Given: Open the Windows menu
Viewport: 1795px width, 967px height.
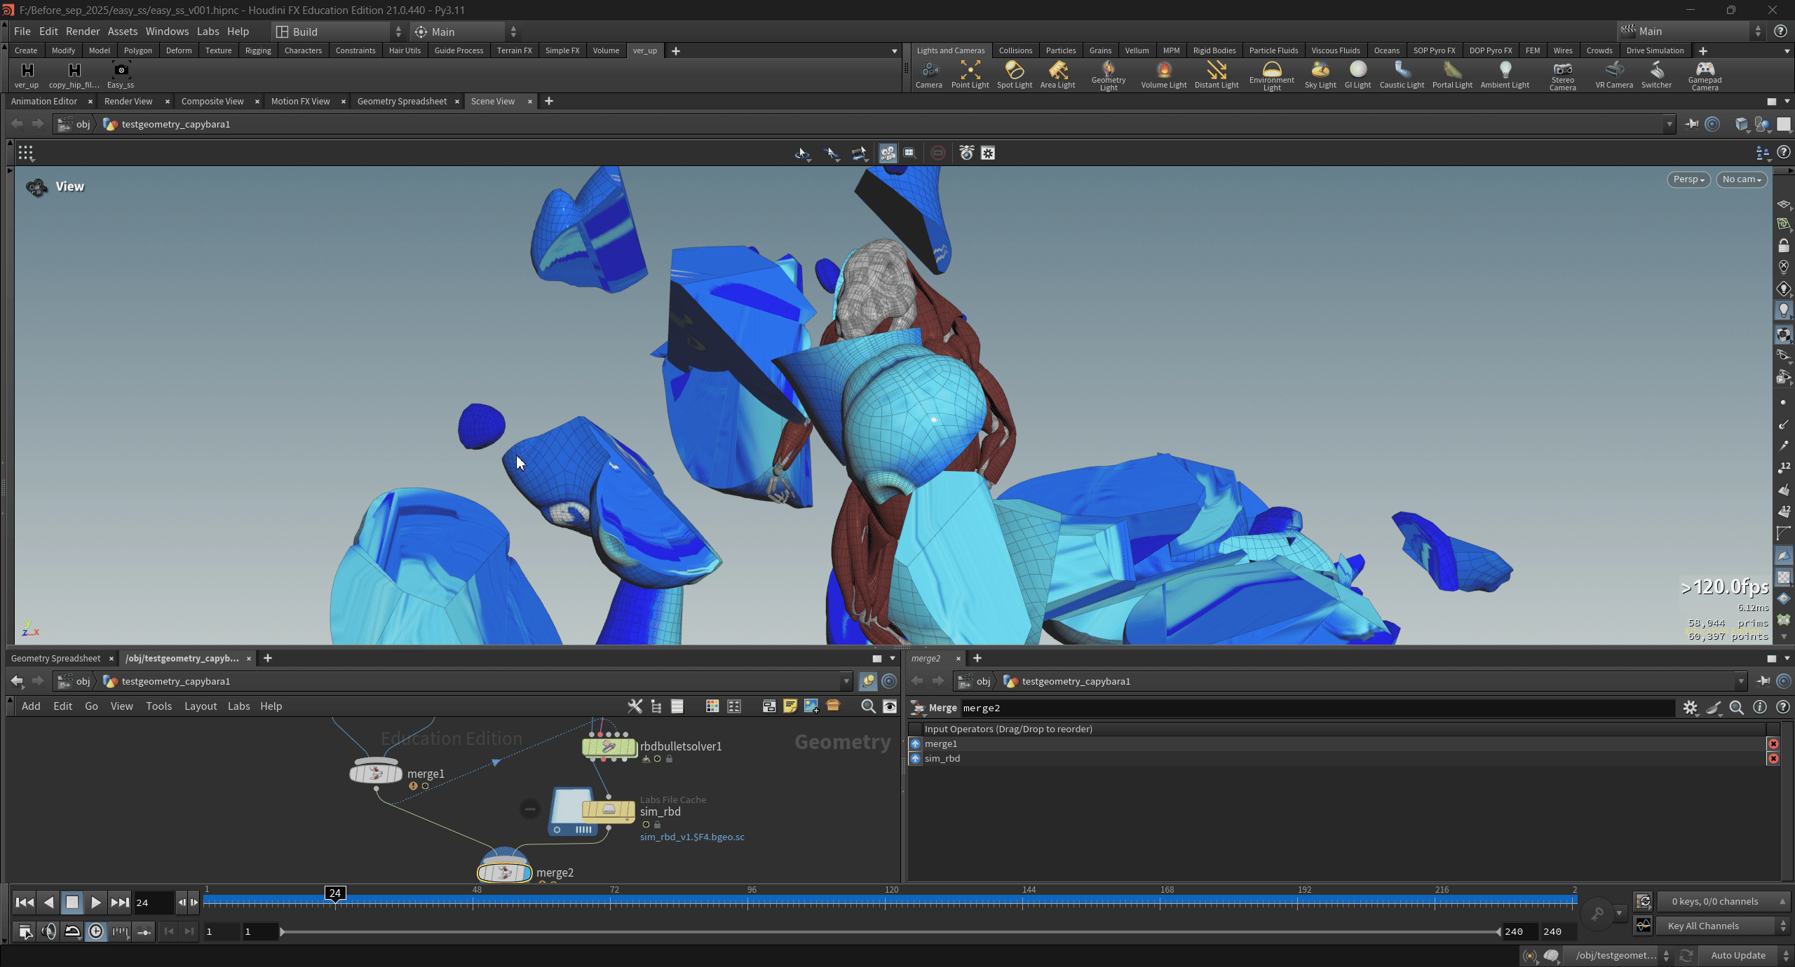Looking at the screenshot, I should click(167, 32).
